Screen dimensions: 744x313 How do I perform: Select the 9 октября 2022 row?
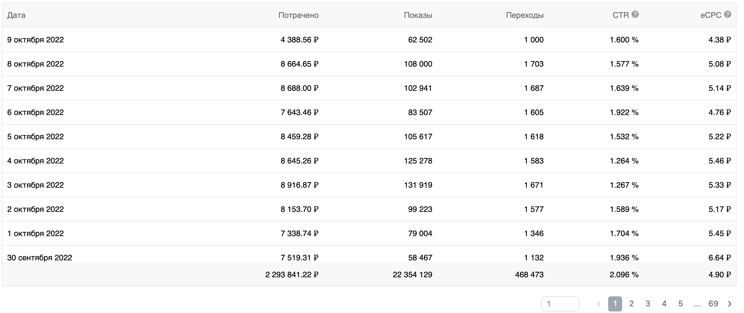[x=35, y=40]
